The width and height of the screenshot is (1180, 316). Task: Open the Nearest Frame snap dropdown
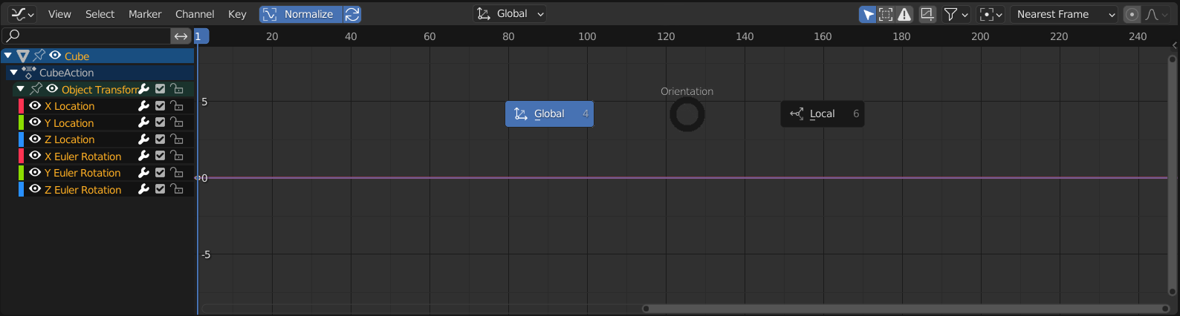1063,14
